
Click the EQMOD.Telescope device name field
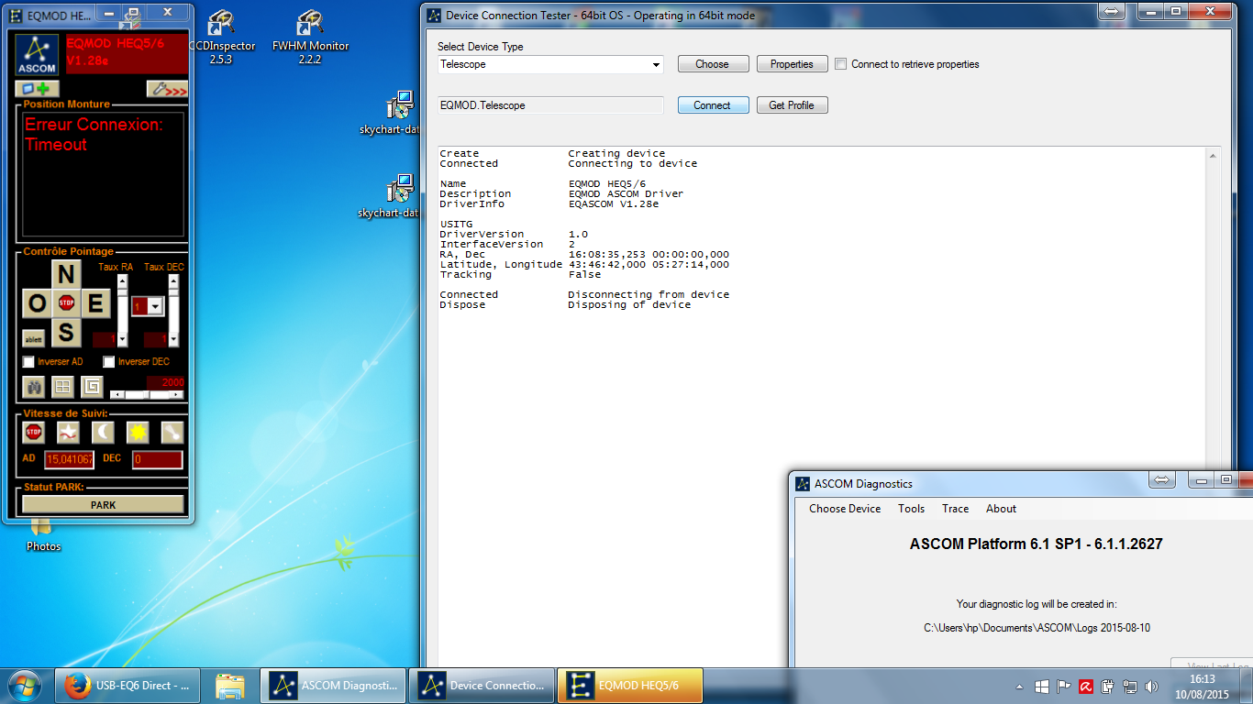pos(550,105)
